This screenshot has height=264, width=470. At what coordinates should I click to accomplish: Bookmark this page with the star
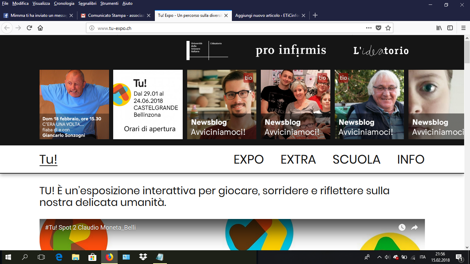[388, 28]
